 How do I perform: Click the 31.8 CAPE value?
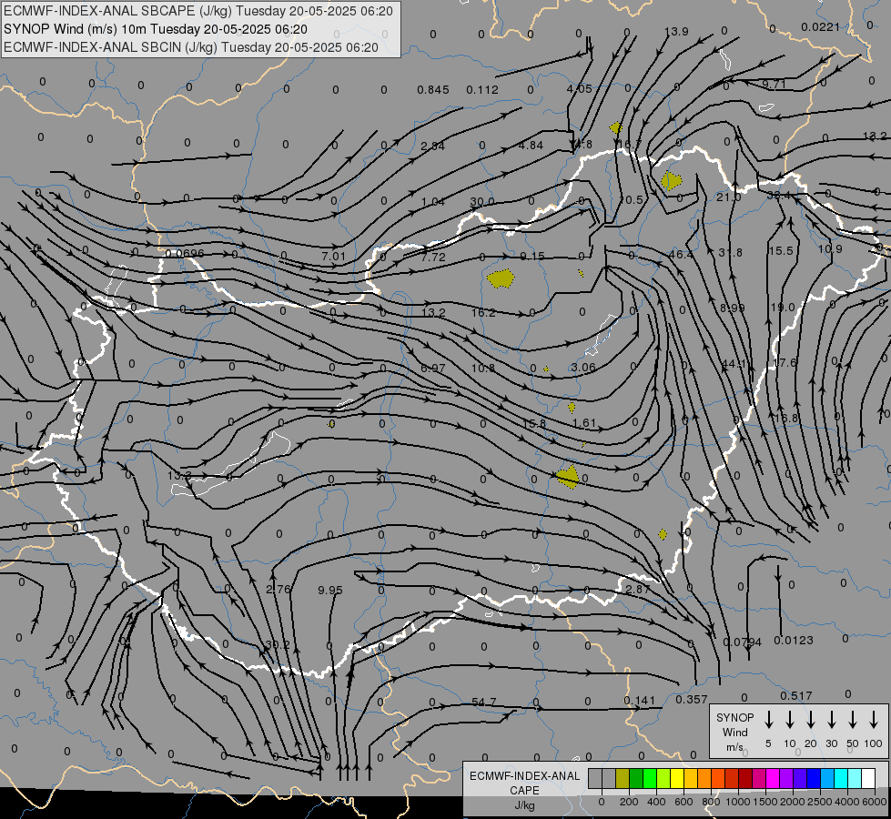730,252
